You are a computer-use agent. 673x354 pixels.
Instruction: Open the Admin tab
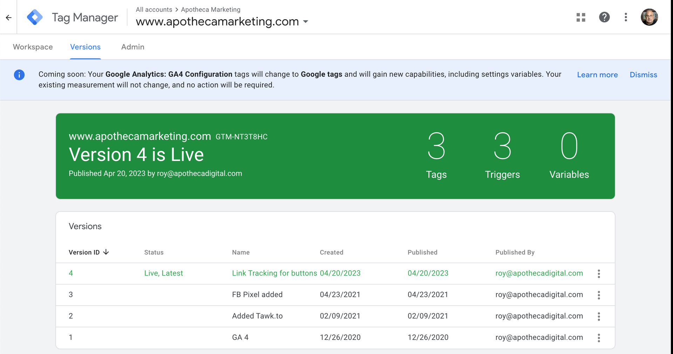[133, 47]
